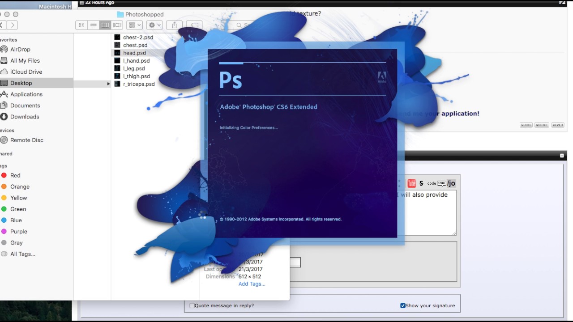Image resolution: width=573 pixels, height=322 pixels.
Task: Tick the Quote message in reply checkbox
Action: [x=192, y=306]
